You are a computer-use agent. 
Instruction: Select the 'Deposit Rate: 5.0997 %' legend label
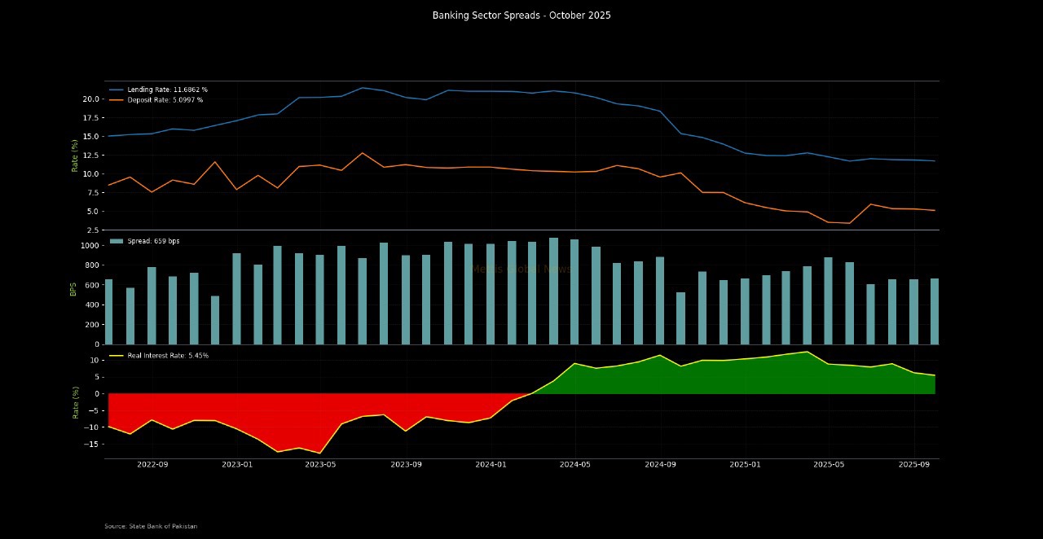[165, 100]
